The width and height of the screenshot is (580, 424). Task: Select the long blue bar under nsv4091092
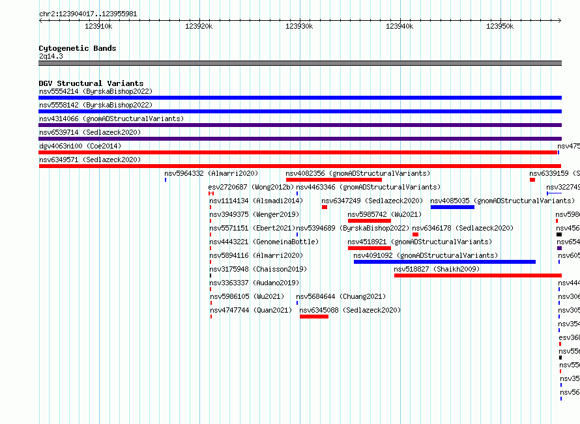click(444, 262)
